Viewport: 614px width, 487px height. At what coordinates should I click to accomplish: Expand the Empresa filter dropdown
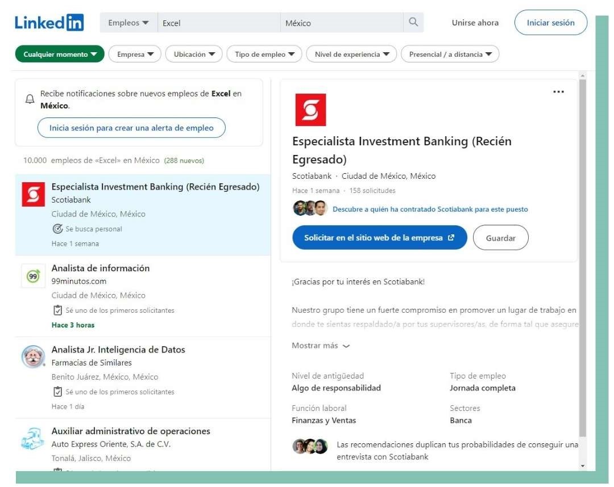point(135,54)
